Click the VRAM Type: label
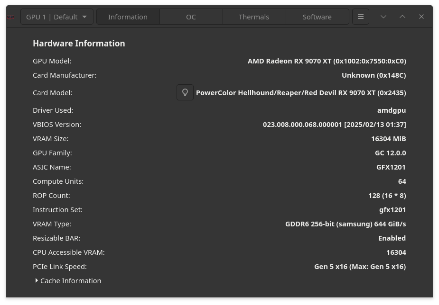The image size is (439, 305). (52, 224)
